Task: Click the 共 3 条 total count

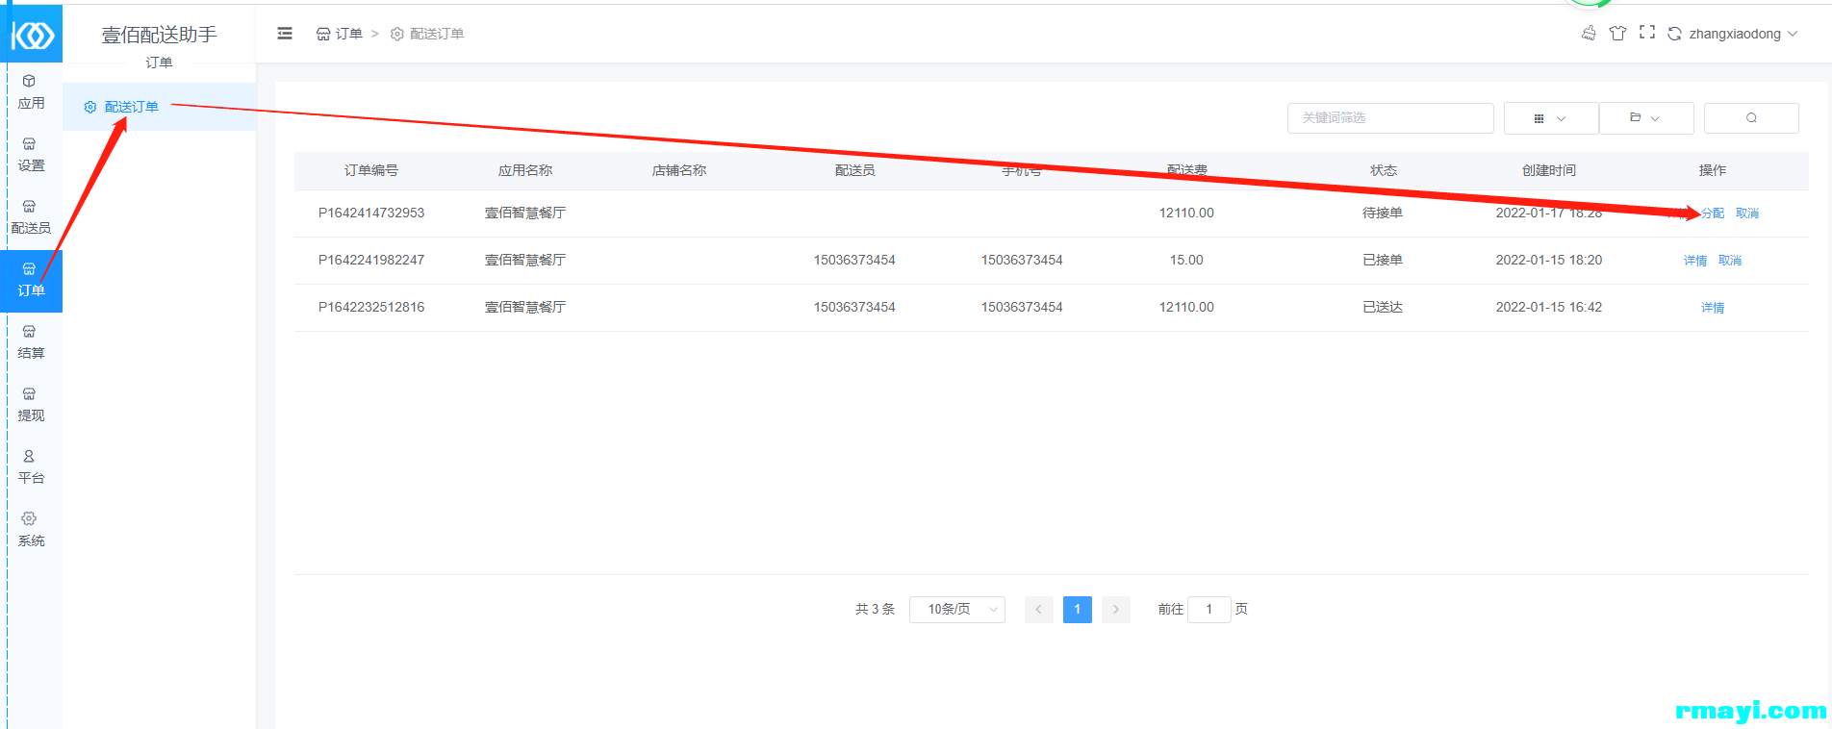Action: click(x=875, y=610)
